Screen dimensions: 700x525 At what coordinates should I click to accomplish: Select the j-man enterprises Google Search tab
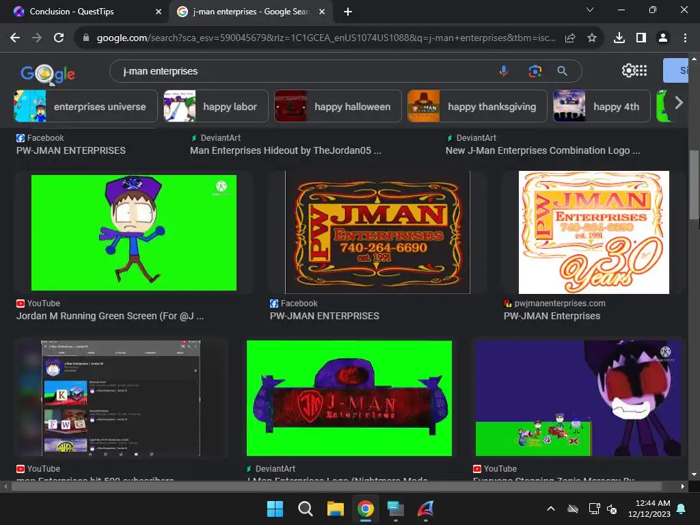tap(251, 12)
